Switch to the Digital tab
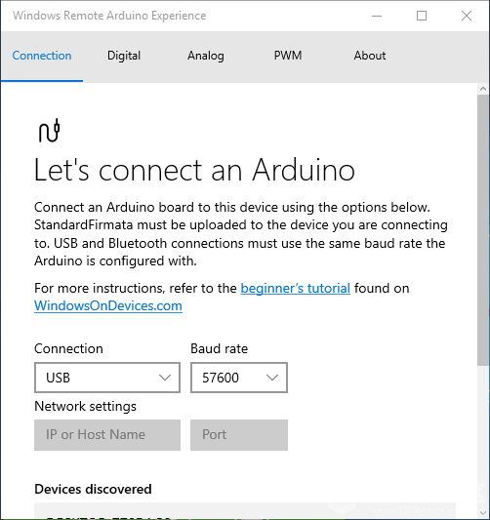This screenshot has width=490, height=520. (124, 56)
